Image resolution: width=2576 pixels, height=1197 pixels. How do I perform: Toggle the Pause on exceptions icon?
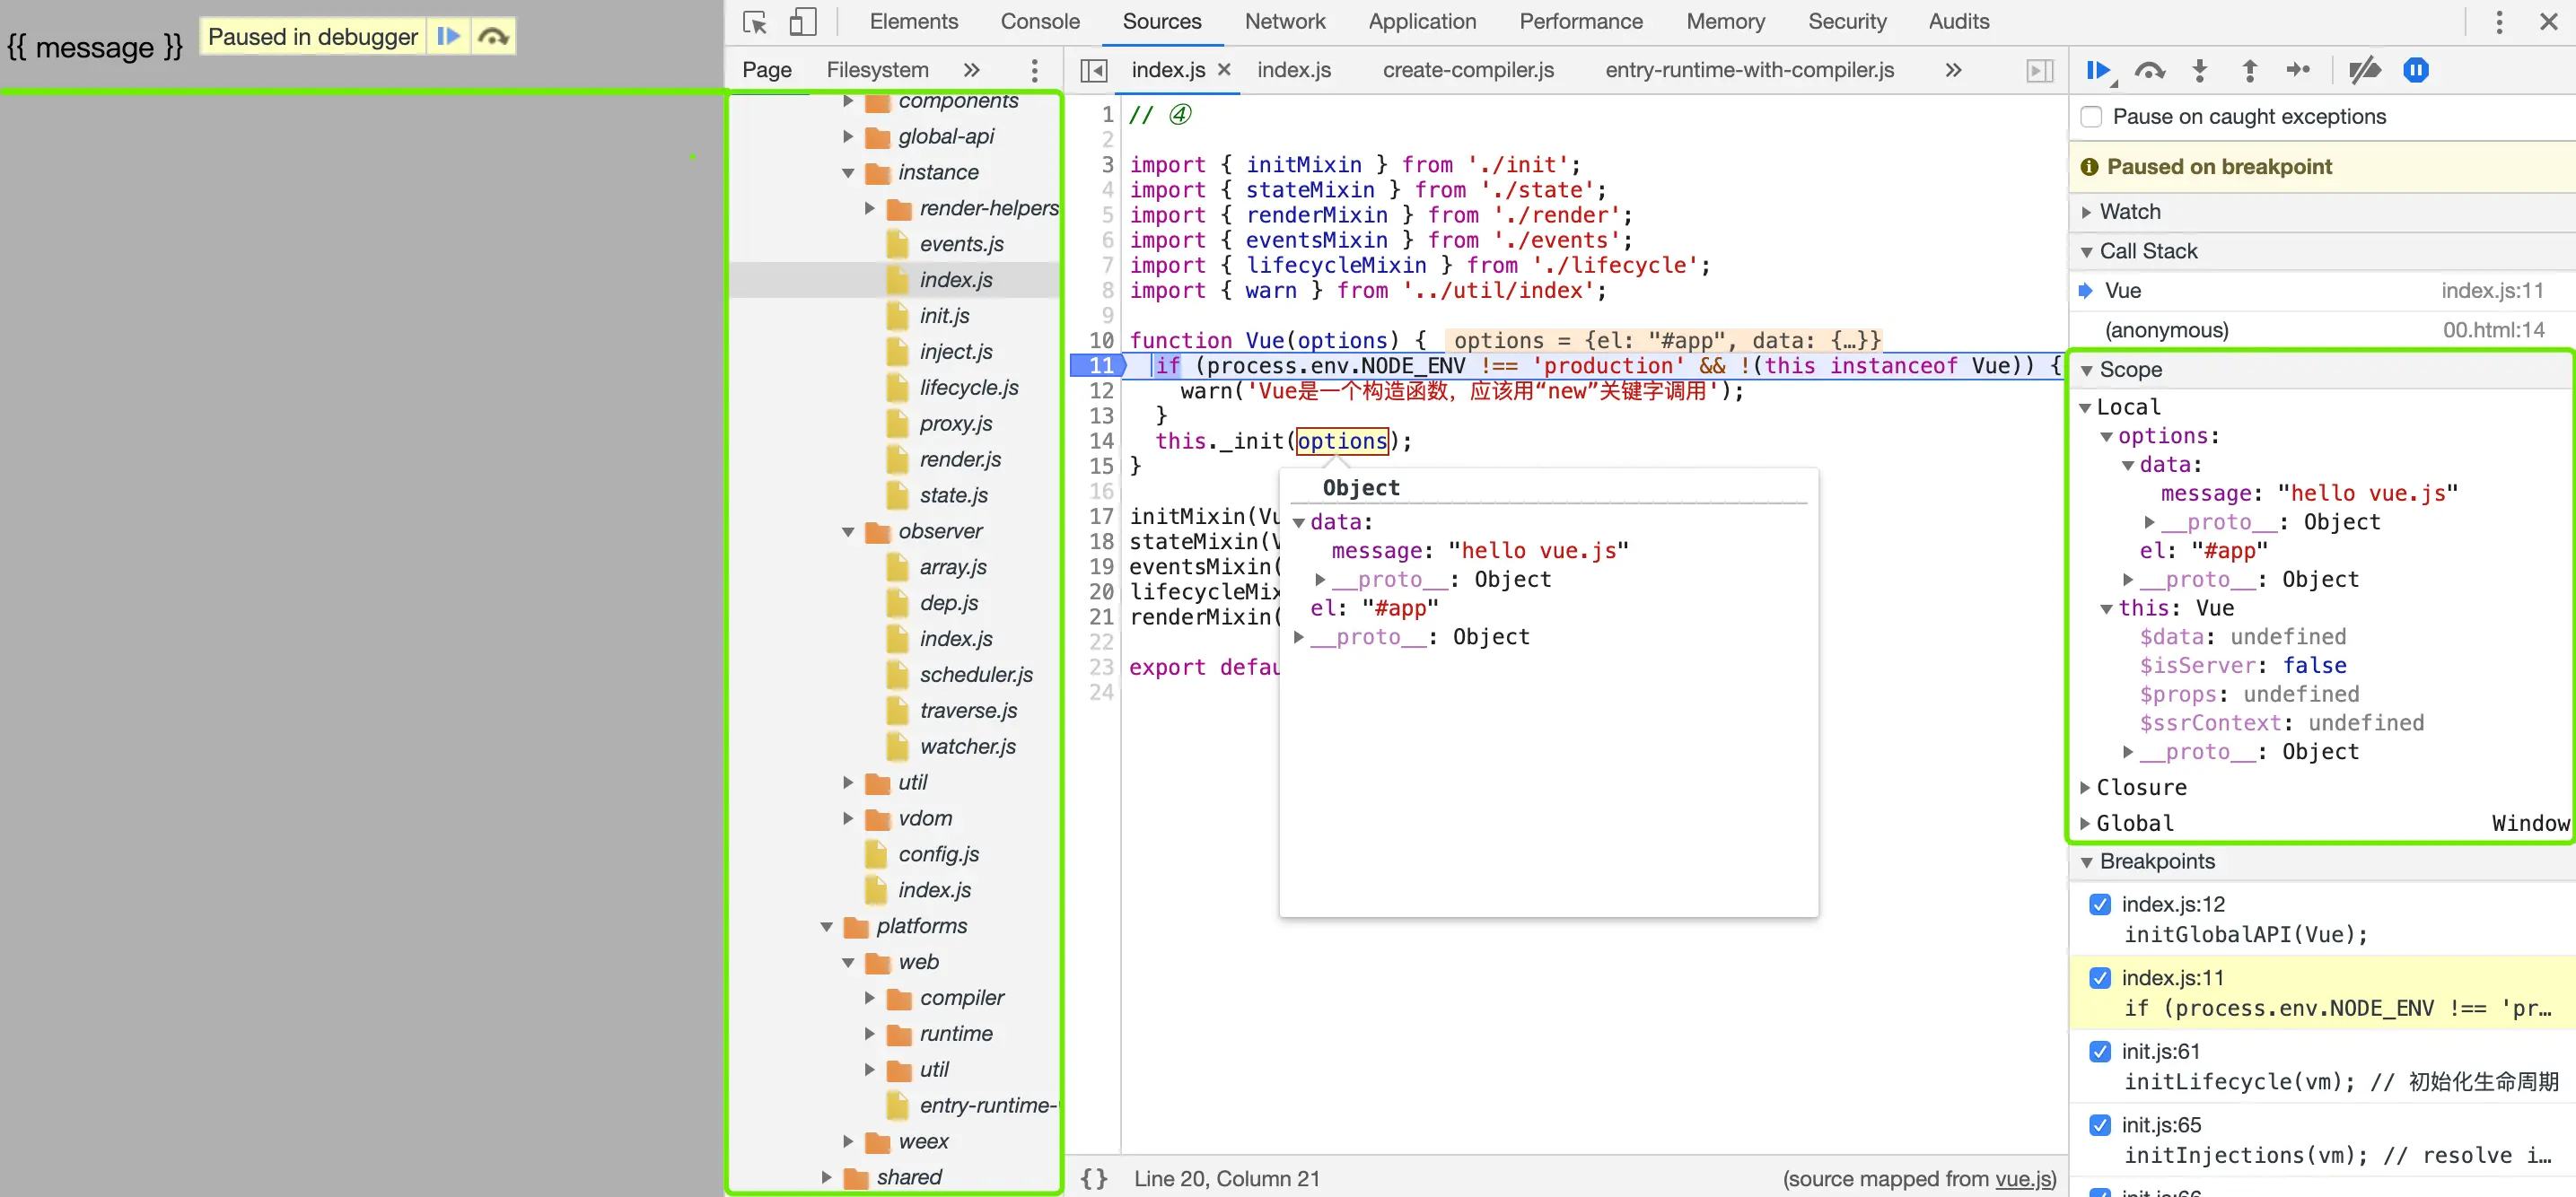pos(2415,70)
